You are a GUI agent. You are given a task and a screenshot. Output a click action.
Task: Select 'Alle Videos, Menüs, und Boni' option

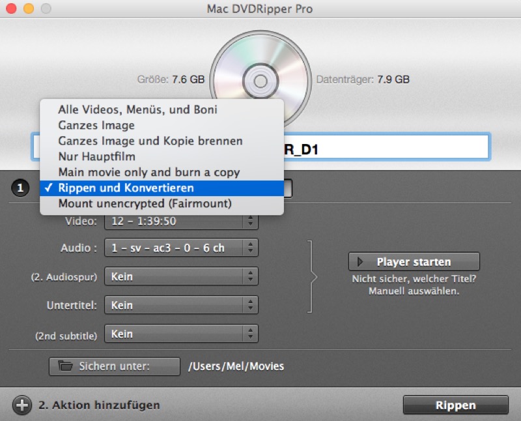[137, 109]
